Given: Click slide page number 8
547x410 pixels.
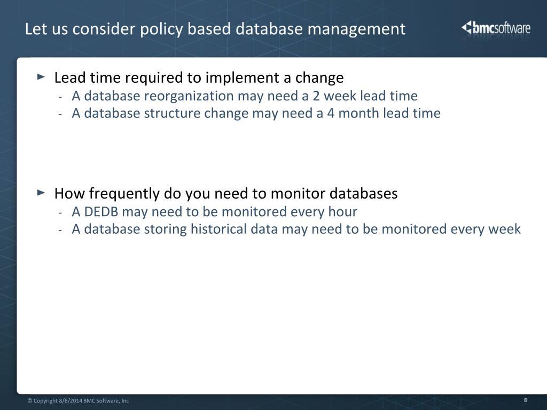Looking at the screenshot, I should pyautogui.click(x=526, y=400).
